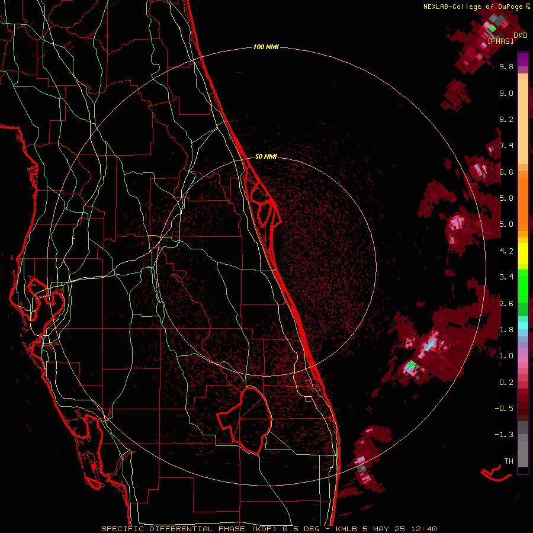Click the 9.8 value on color scale

pyautogui.click(x=506, y=67)
